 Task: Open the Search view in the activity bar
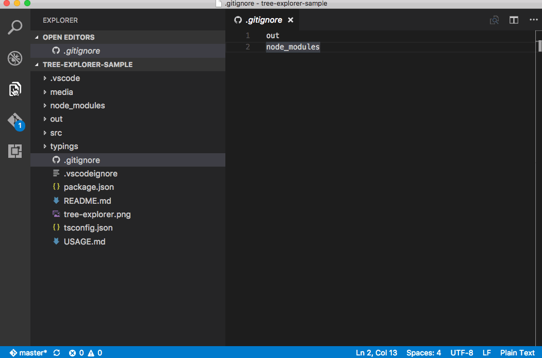[15, 27]
